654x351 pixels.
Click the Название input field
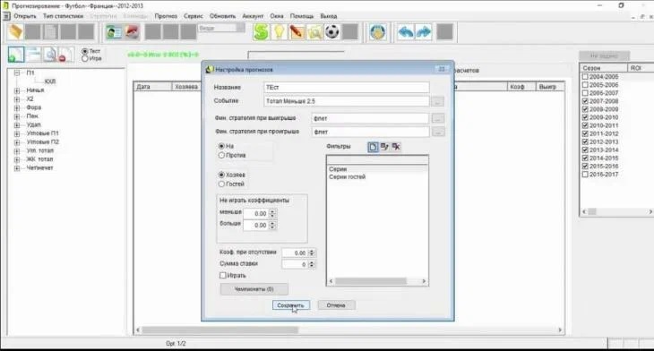point(346,87)
